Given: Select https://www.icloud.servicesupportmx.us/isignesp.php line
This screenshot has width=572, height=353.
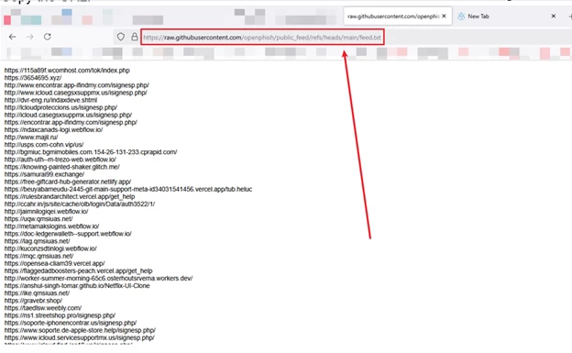Looking at the screenshot, I should (x=80, y=337).
